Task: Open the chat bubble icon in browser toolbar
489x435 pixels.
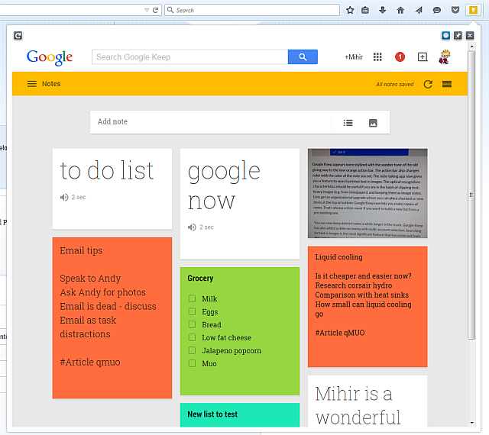Action: click(x=436, y=10)
